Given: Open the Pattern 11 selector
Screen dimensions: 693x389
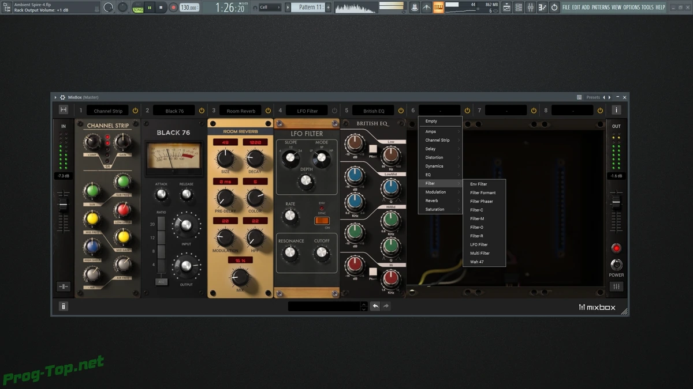Looking at the screenshot, I should pyautogui.click(x=307, y=7).
